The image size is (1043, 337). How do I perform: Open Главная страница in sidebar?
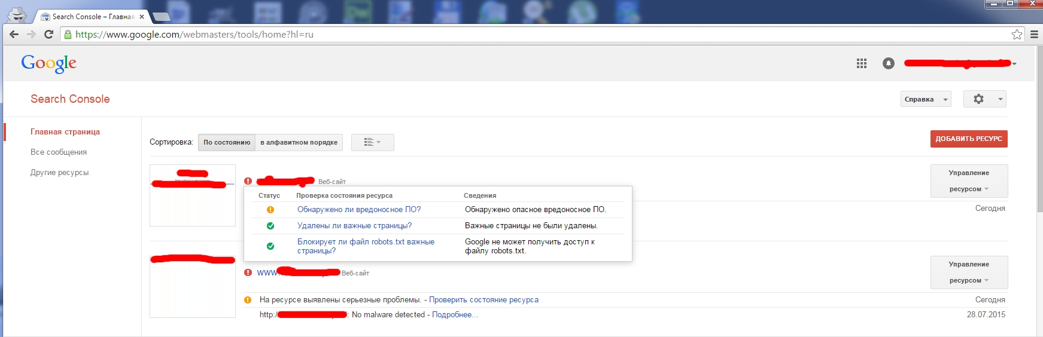click(x=65, y=132)
